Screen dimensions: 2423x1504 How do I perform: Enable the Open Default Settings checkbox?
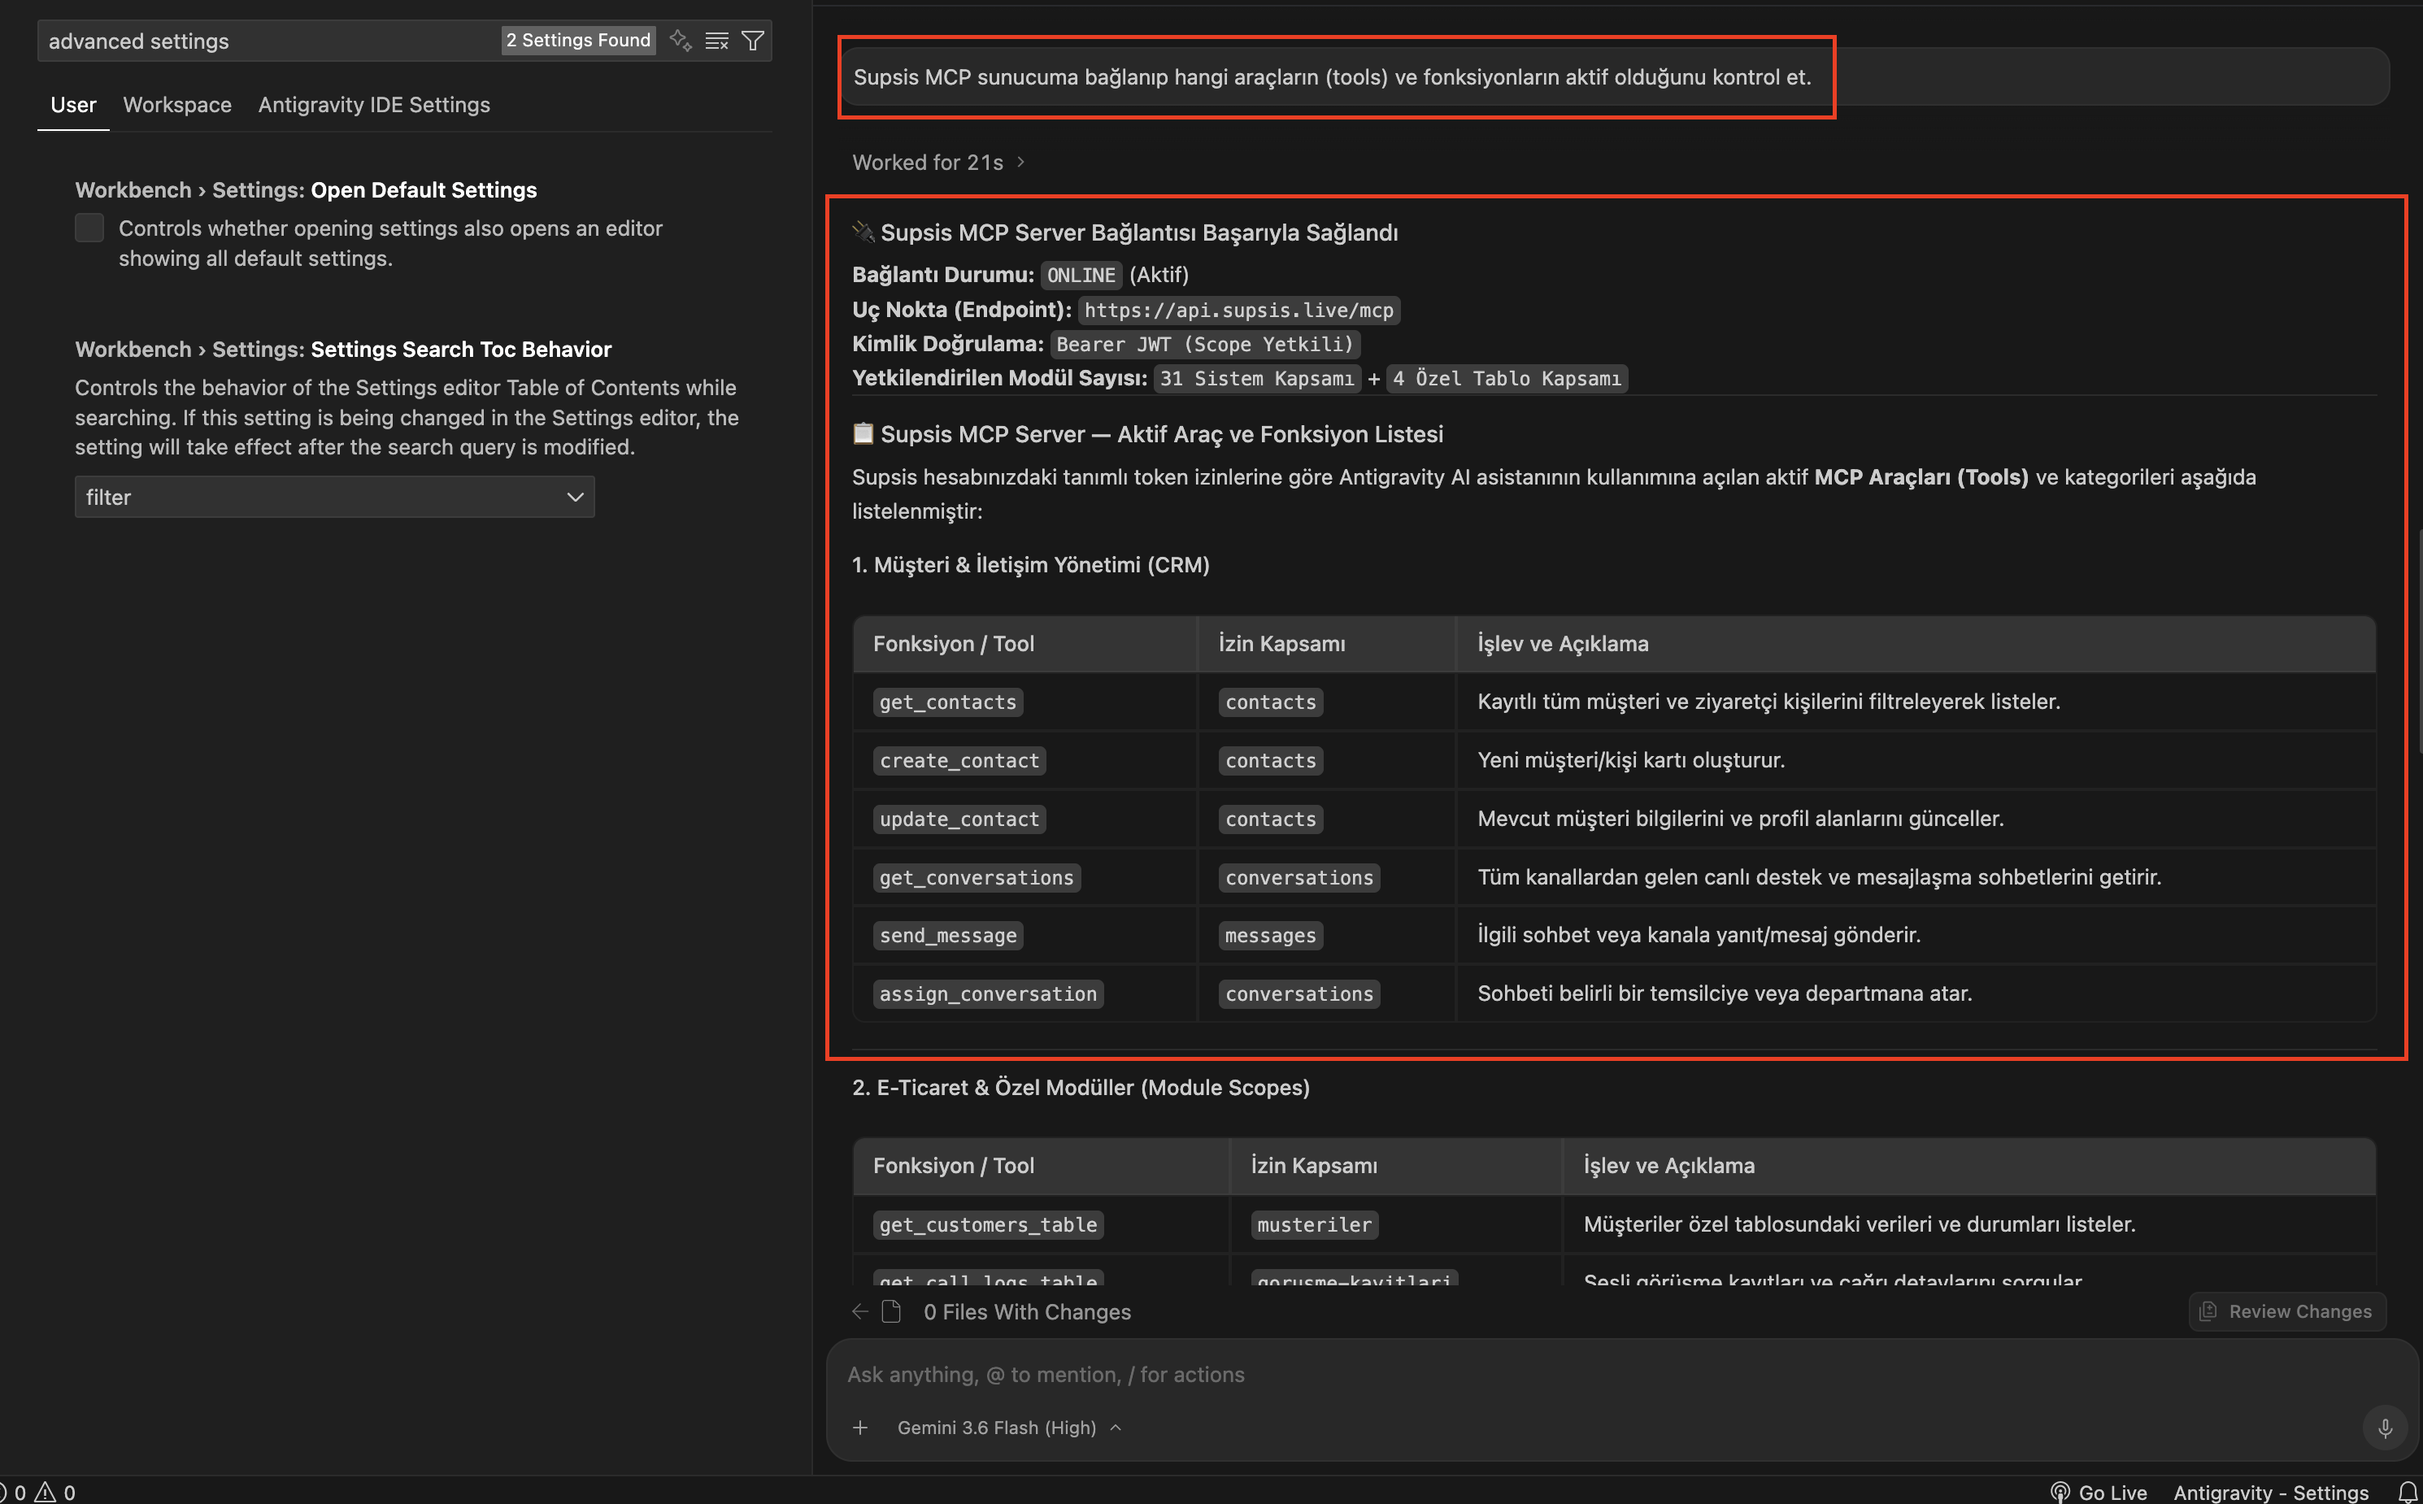89,228
